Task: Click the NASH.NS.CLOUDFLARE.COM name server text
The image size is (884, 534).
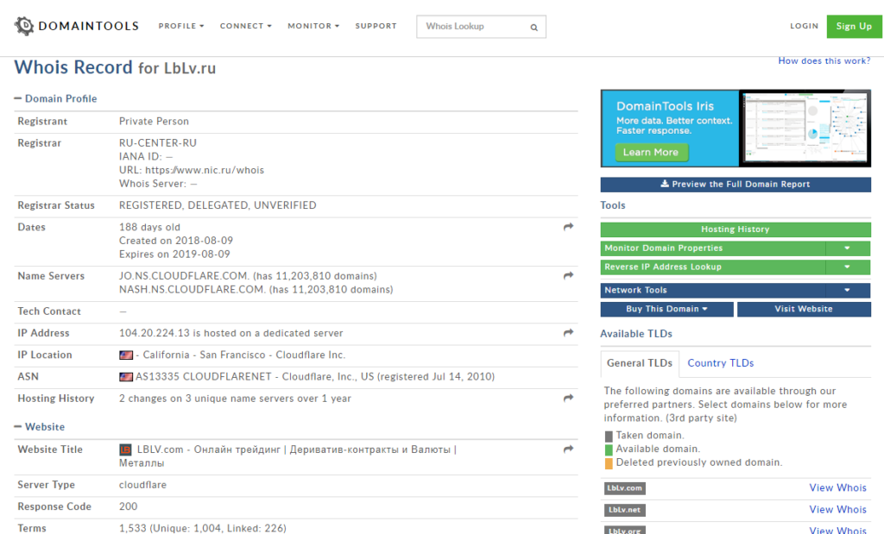Action: tap(192, 290)
